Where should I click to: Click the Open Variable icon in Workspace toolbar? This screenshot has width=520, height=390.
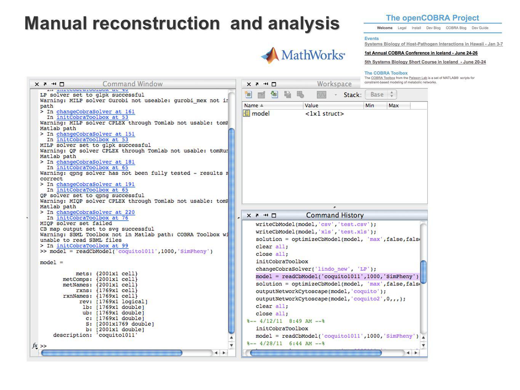(x=261, y=94)
